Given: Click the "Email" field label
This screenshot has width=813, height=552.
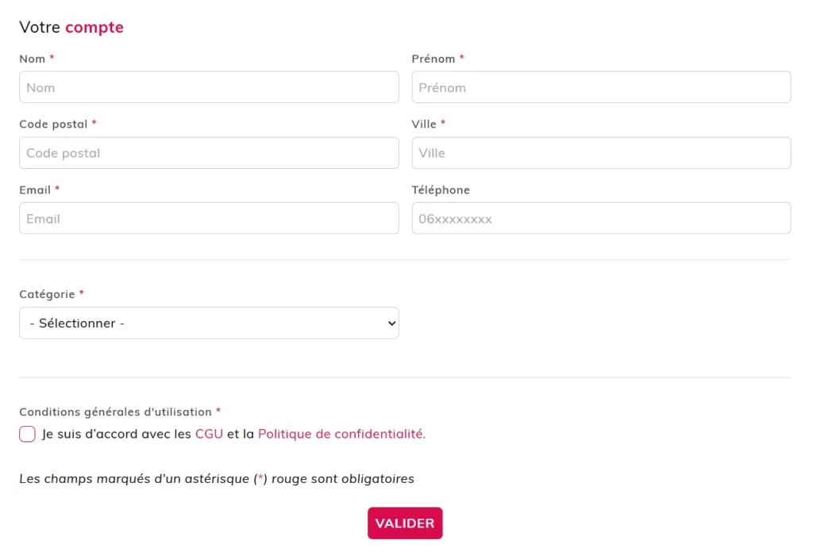Looking at the screenshot, I should 35,190.
